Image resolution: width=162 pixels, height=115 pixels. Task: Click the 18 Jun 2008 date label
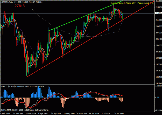click(94, 113)
